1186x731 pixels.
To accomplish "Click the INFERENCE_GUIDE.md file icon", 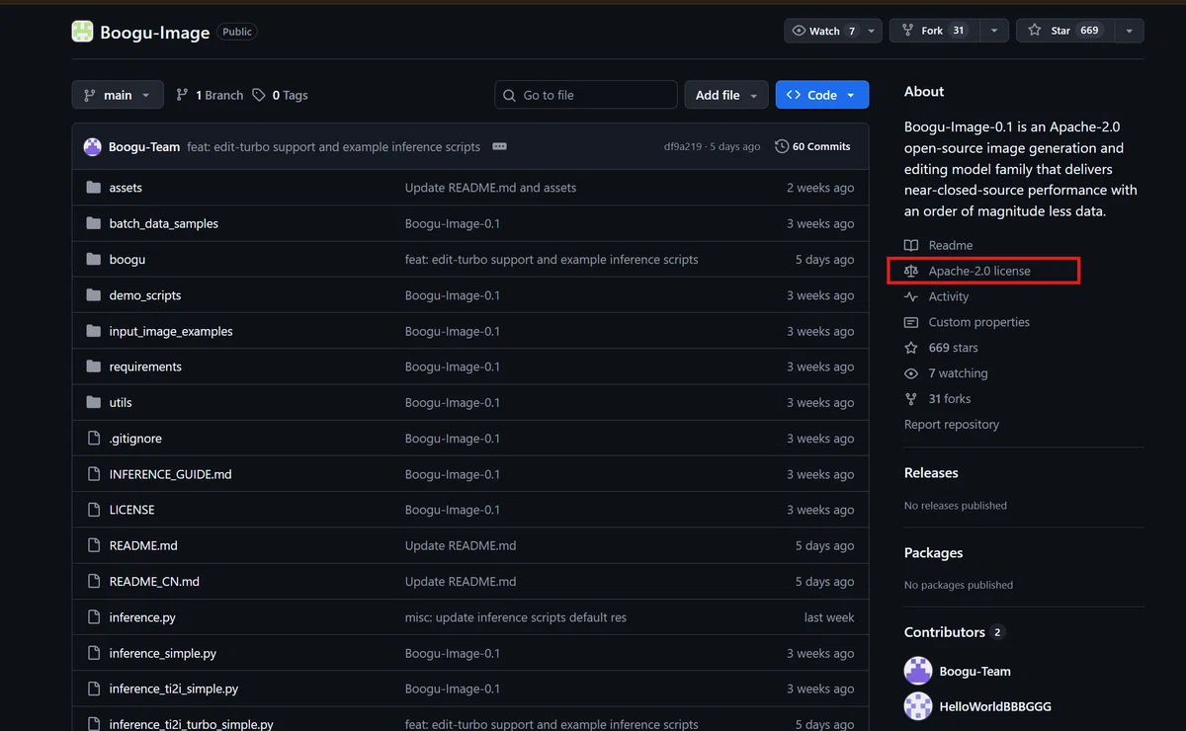I will [x=94, y=474].
